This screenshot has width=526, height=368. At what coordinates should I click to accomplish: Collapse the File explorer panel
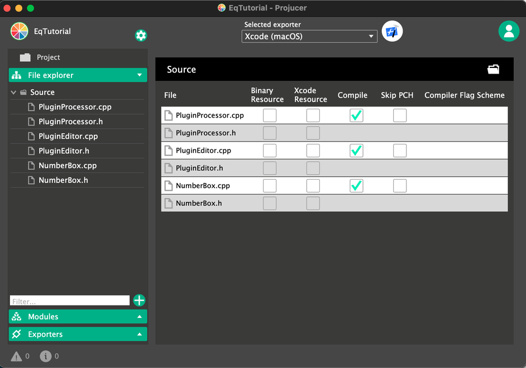click(78, 75)
